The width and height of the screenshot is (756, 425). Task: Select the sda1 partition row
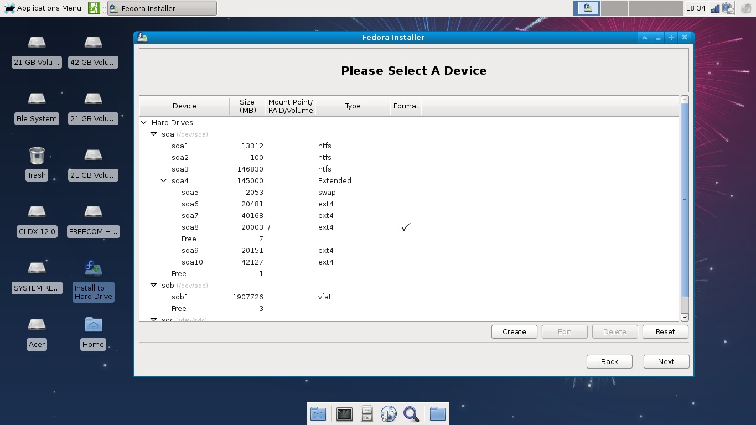coord(408,146)
